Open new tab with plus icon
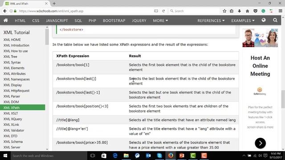The width and height of the screenshot is (285, 160). click(x=54, y=4)
